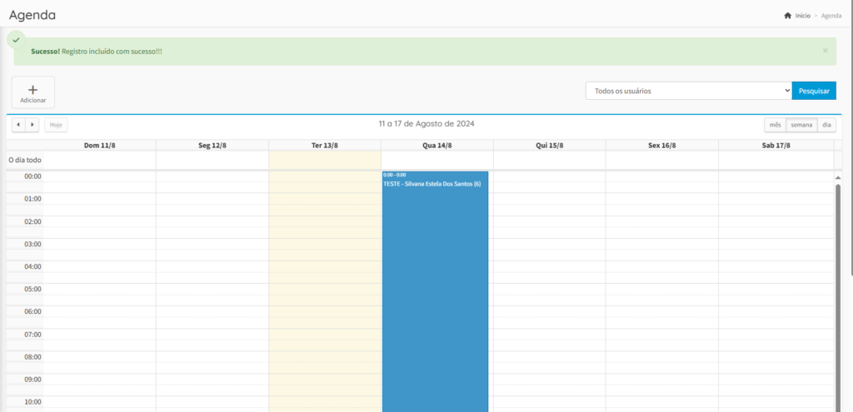Select the Qua 14/8 column header
853x412 pixels.
437,145
